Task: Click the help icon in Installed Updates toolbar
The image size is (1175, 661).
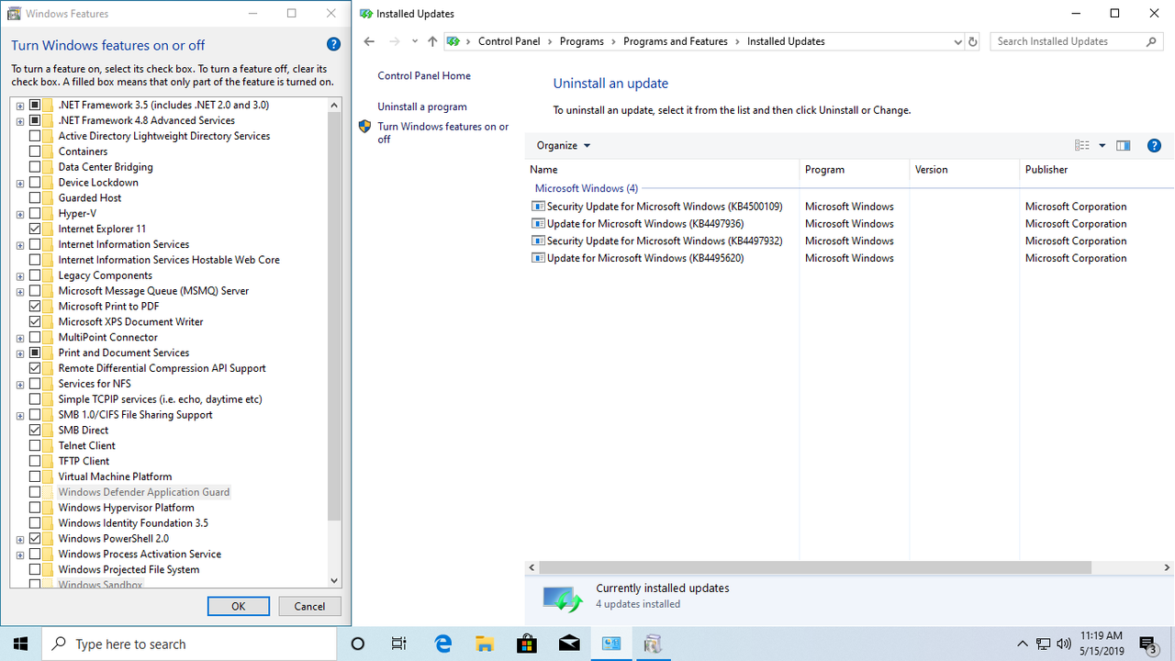Action: click(1155, 145)
